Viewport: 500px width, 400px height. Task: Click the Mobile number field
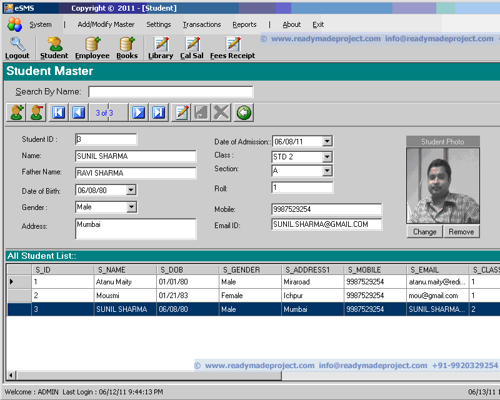point(327,209)
